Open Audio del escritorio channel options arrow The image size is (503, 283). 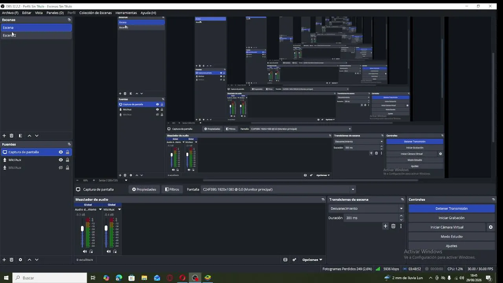click(100, 209)
